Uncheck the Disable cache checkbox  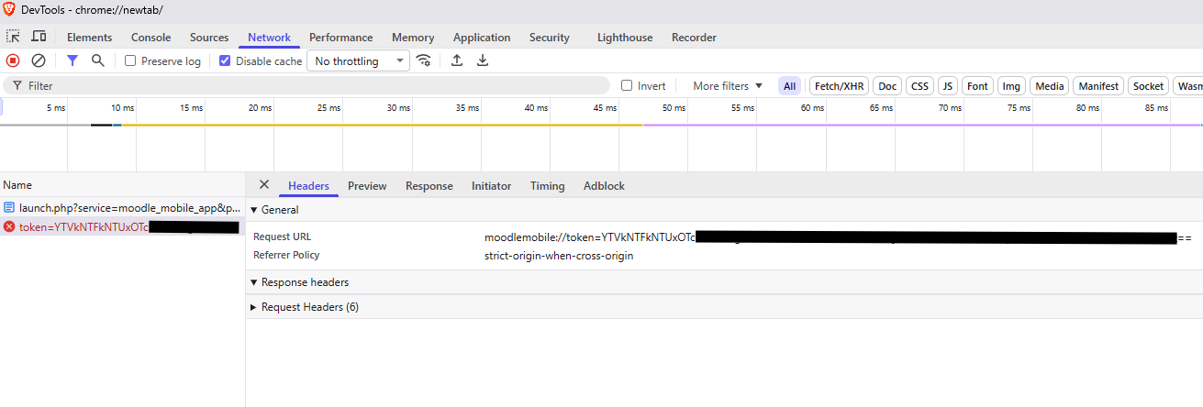click(226, 61)
